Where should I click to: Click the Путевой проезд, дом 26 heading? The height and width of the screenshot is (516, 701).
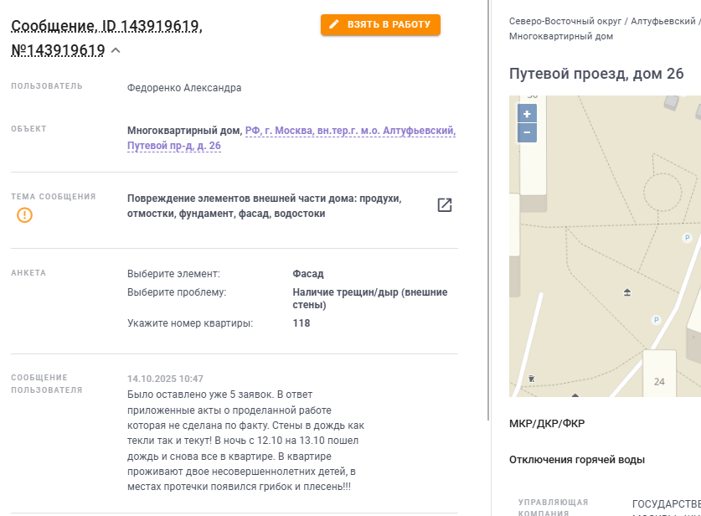click(x=596, y=74)
